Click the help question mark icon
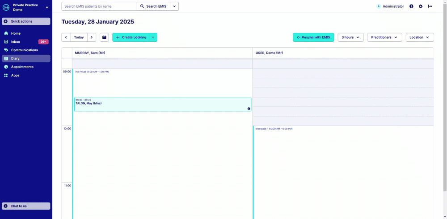Image resolution: width=447 pixels, height=219 pixels. [x=411, y=6]
